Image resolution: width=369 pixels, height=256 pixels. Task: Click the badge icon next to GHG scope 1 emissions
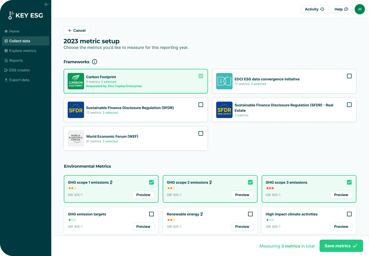[x=111, y=182]
